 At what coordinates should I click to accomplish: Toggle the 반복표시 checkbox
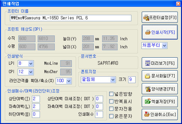point(111,101)
